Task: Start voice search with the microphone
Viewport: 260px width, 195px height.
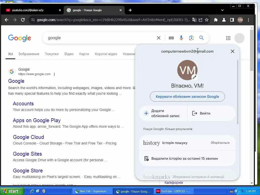Action: [181, 38]
